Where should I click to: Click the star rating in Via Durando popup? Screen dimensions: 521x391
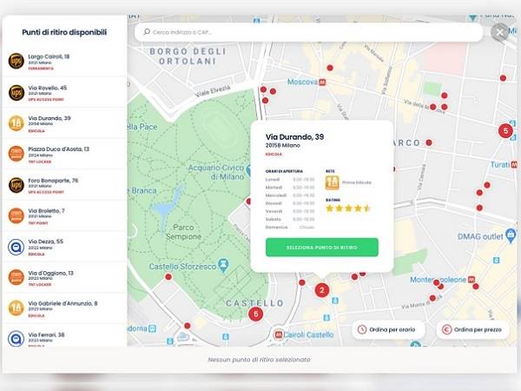click(x=348, y=209)
